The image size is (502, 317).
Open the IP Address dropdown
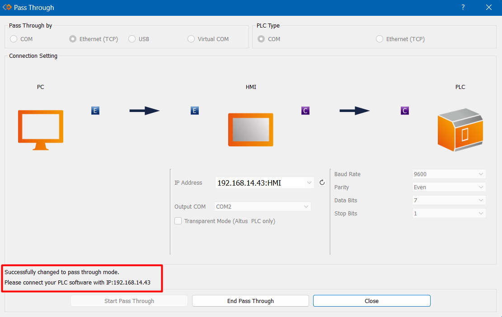point(309,183)
